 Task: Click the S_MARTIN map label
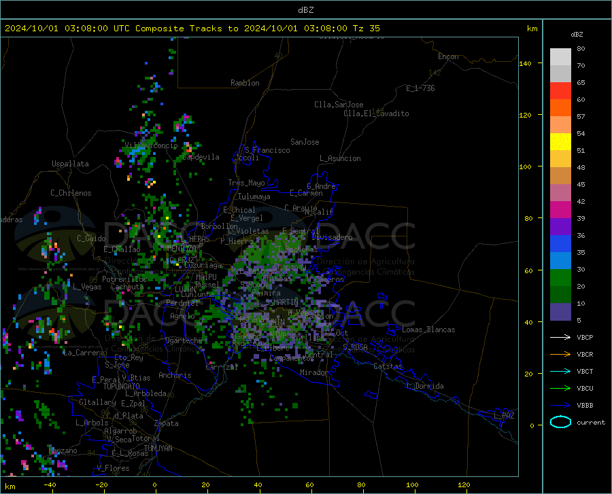282,302
